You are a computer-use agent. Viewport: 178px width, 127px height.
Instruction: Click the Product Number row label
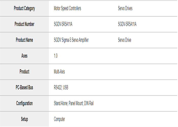pos(24,24)
